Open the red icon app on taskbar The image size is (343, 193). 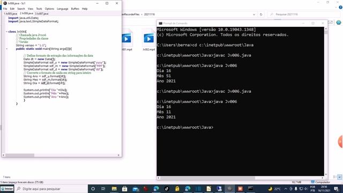[146, 189]
